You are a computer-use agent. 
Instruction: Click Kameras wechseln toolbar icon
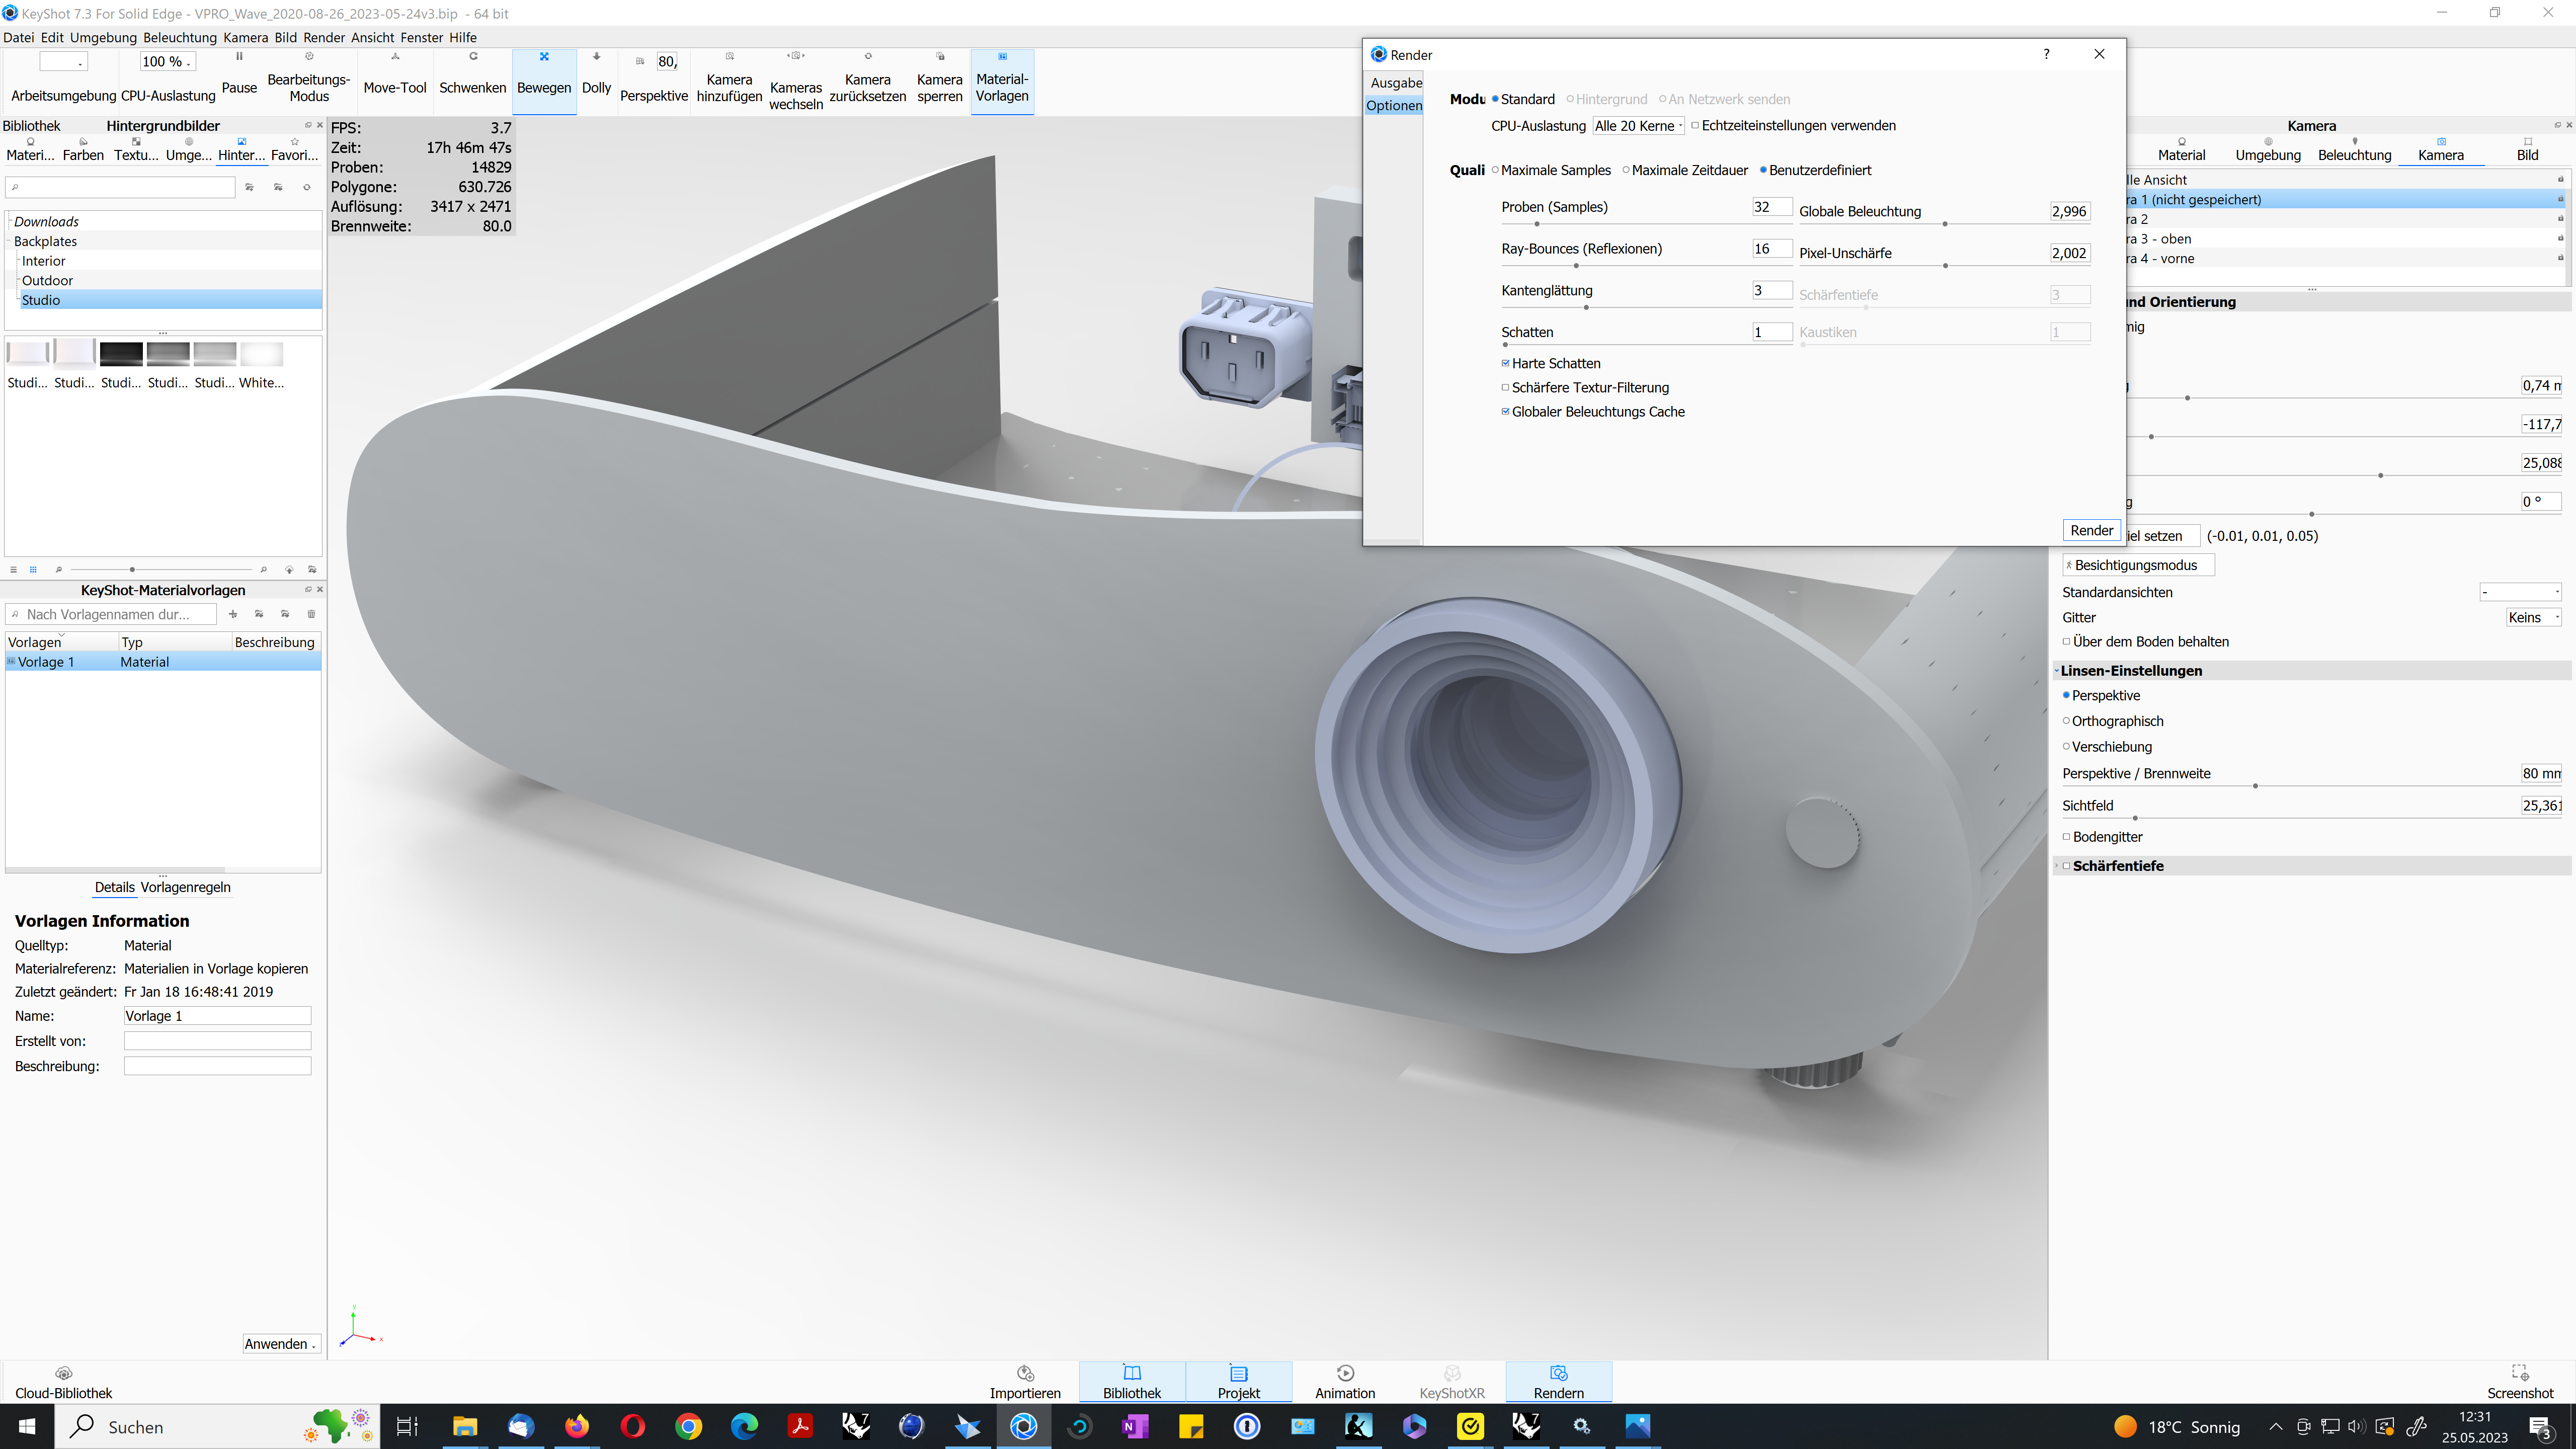pos(796,80)
